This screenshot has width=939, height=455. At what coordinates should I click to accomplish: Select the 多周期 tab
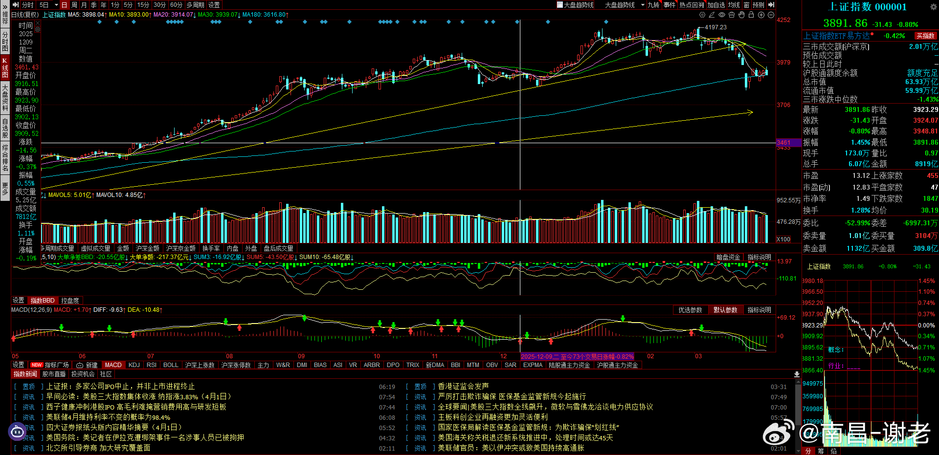(195, 5)
